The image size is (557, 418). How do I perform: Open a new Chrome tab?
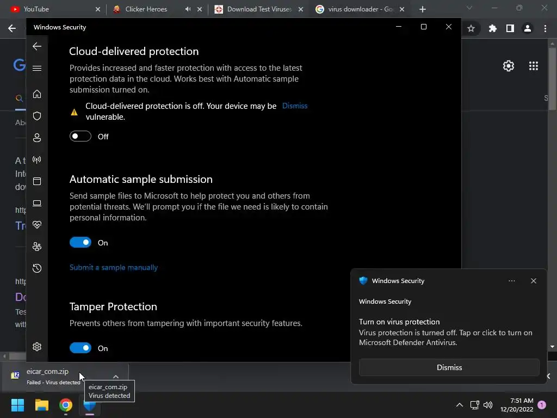pyautogui.click(x=422, y=9)
